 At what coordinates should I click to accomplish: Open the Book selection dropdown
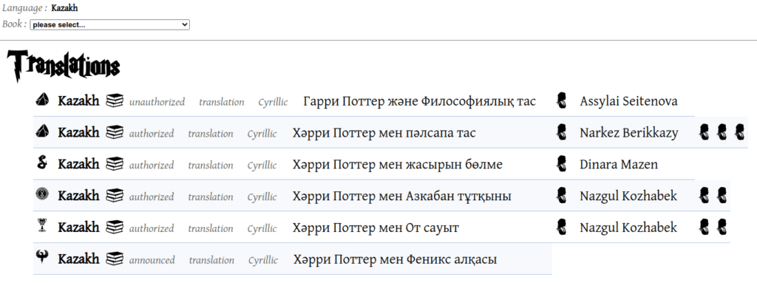pos(109,24)
